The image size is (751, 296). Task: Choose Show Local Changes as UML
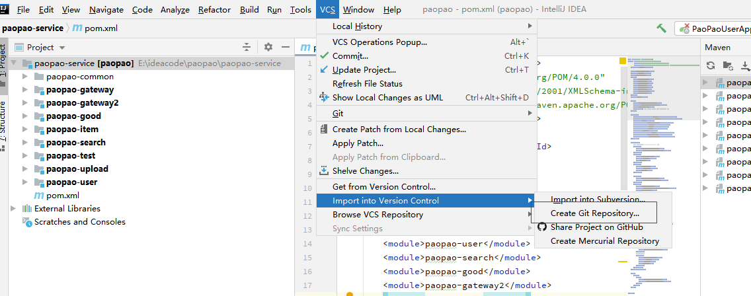427,98
